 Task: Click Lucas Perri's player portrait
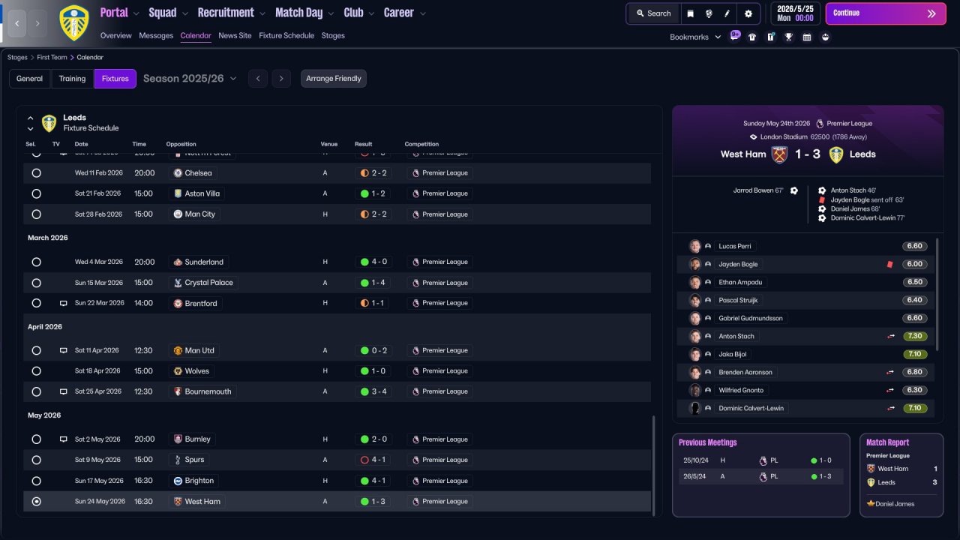(695, 247)
